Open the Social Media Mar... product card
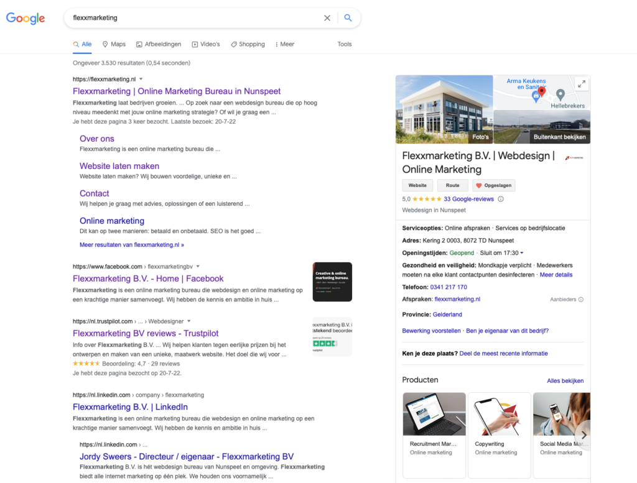This screenshot has width=637, height=483. 562,435
